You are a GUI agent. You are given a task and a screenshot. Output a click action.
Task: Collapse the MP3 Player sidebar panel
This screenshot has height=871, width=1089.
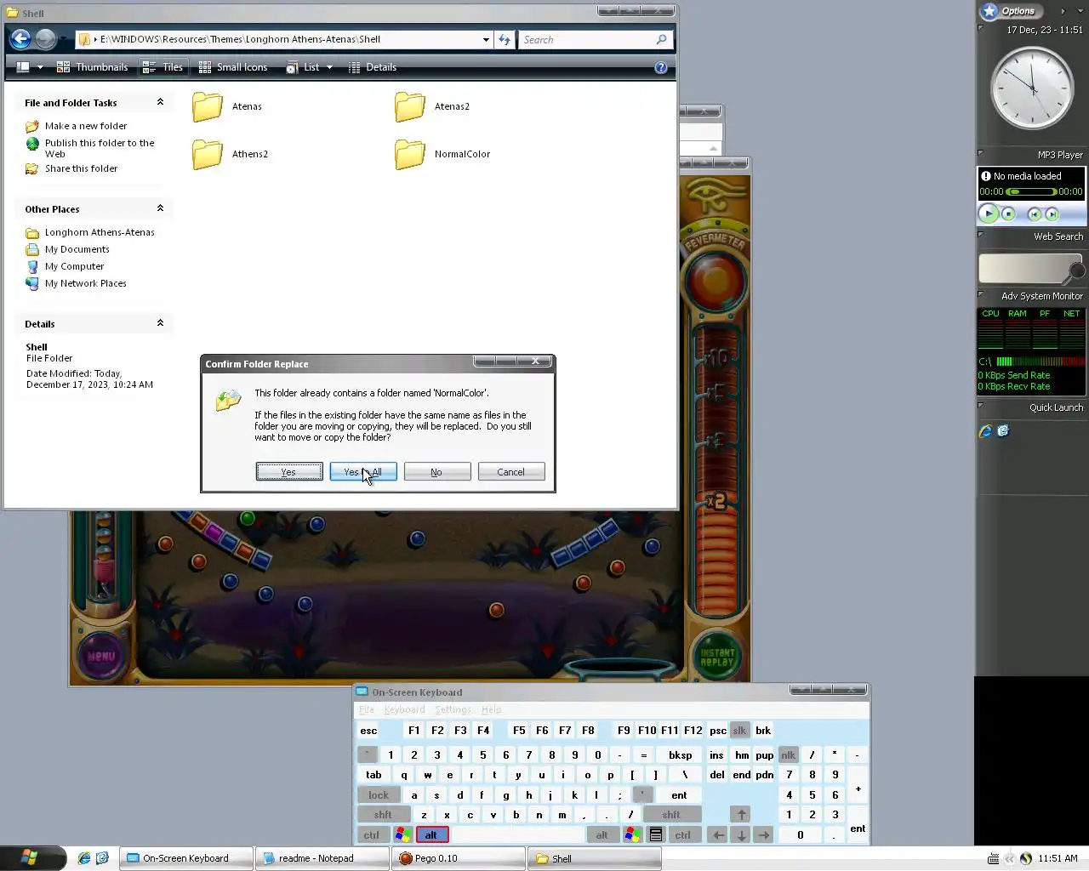pyautogui.click(x=981, y=153)
